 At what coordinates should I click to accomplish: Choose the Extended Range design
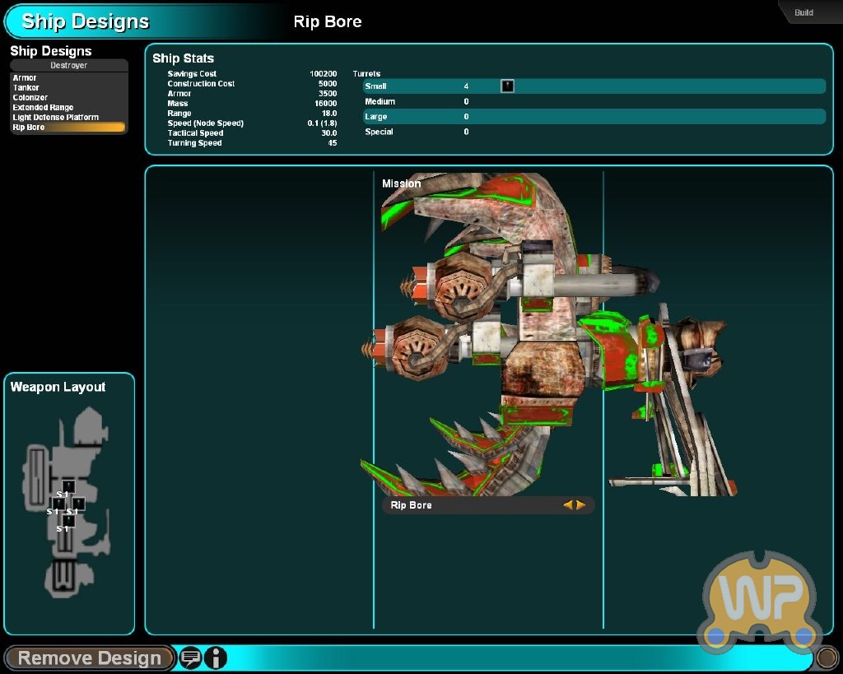click(x=43, y=108)
